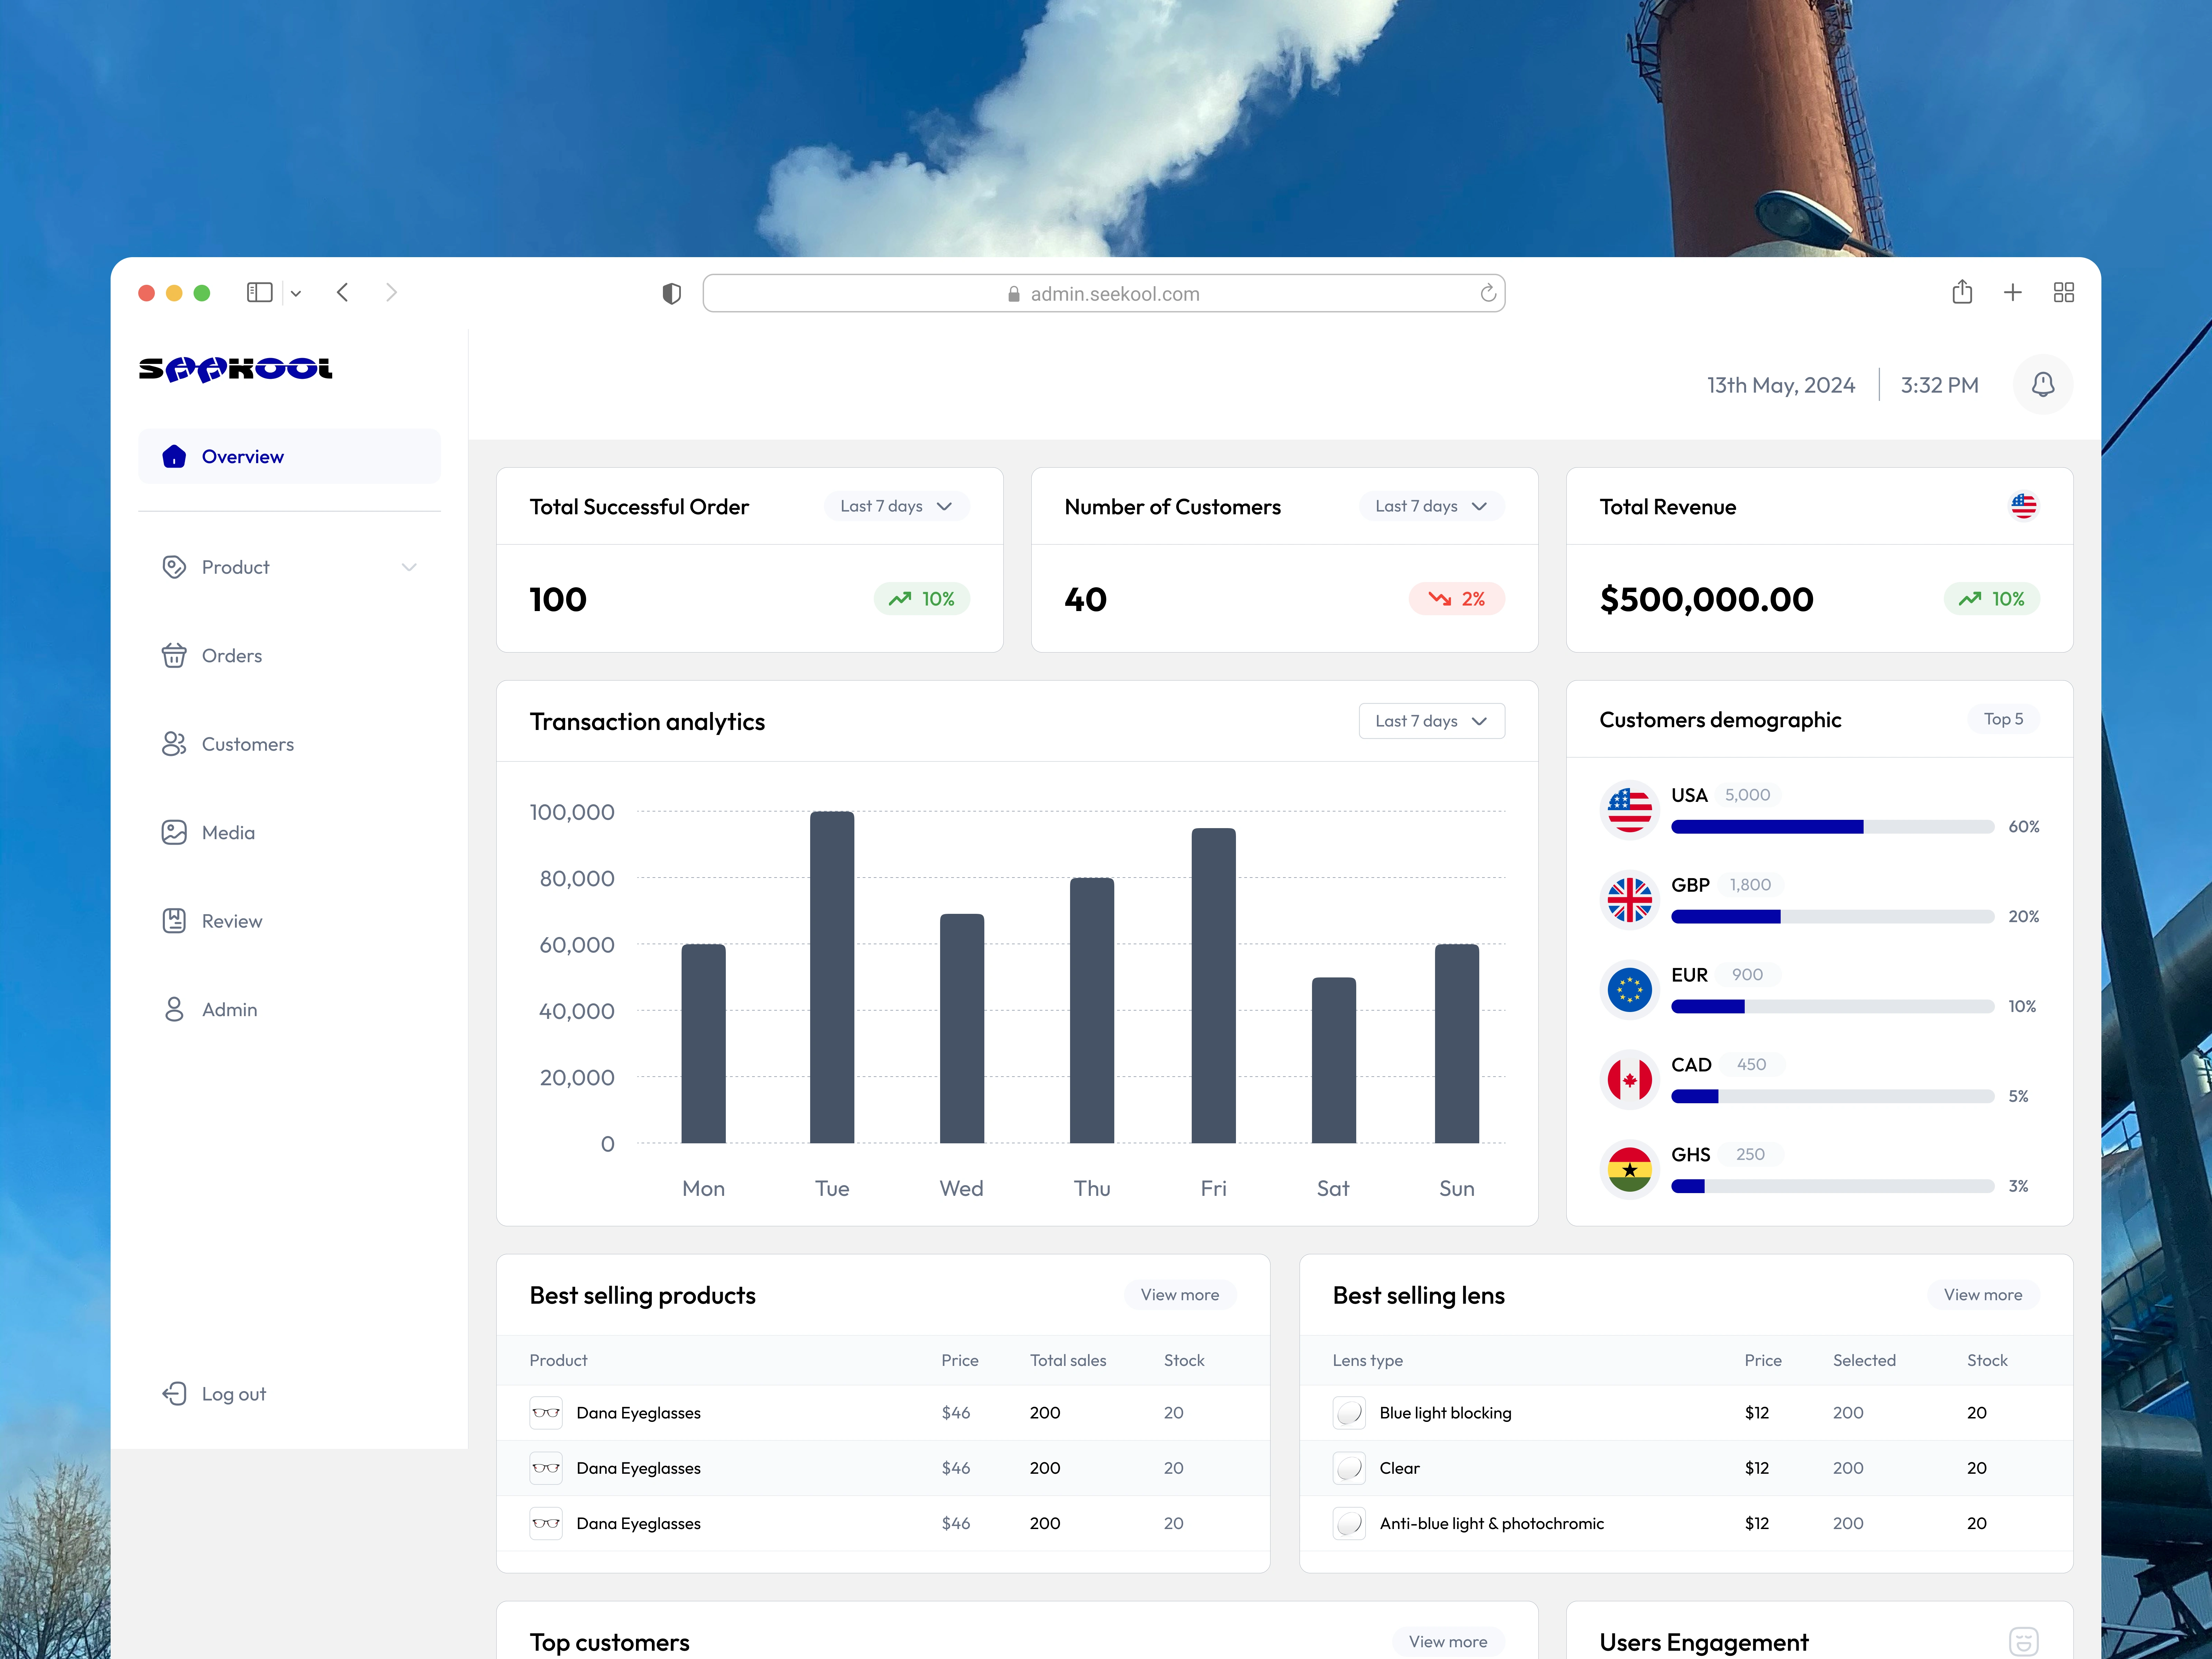
Task: Open Last 7 days dropdown in Transaction analytics
Action: click(x=1432, y=721)
